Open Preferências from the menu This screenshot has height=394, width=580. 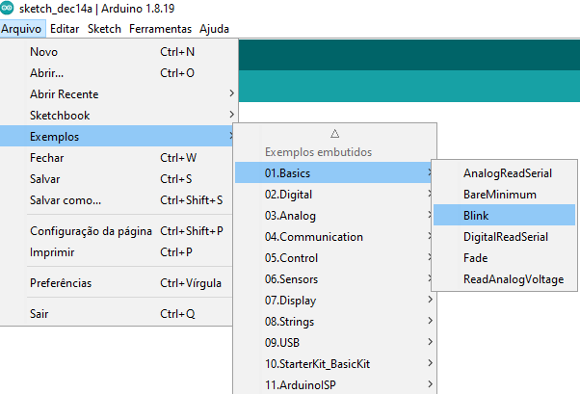point(117,283)
